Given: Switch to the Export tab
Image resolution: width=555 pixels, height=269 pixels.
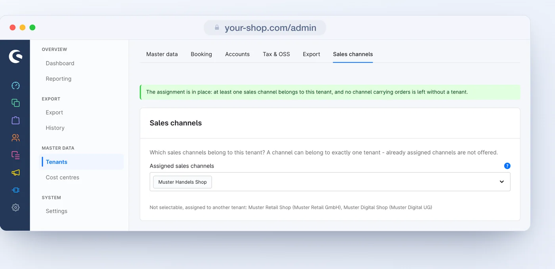Looking at the screenshot, I should point(311,54).
